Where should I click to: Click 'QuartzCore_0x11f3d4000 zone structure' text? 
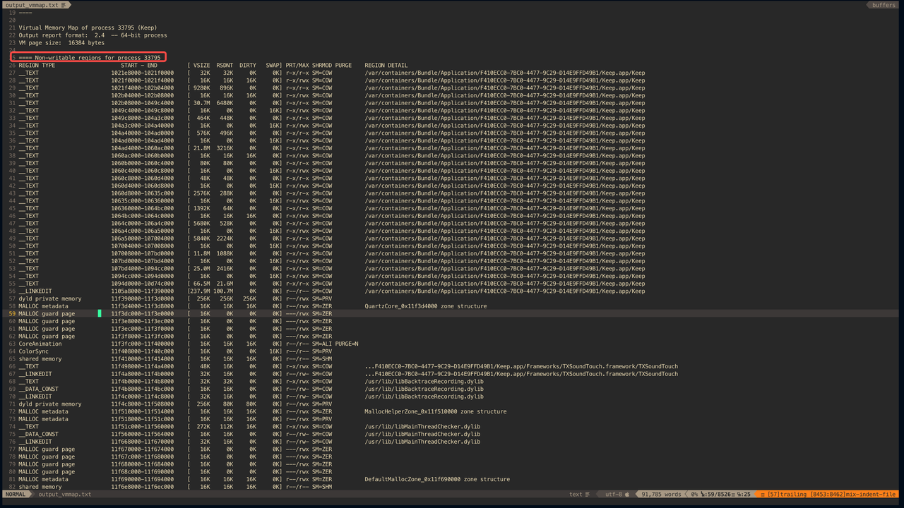coord(425,306)
